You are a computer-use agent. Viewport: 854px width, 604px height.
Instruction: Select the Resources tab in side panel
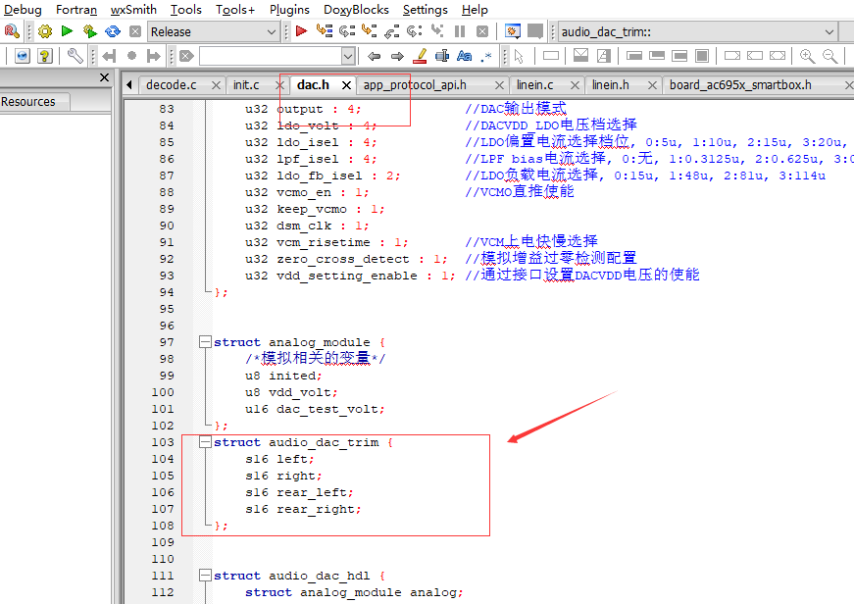(x=28, y=102)
